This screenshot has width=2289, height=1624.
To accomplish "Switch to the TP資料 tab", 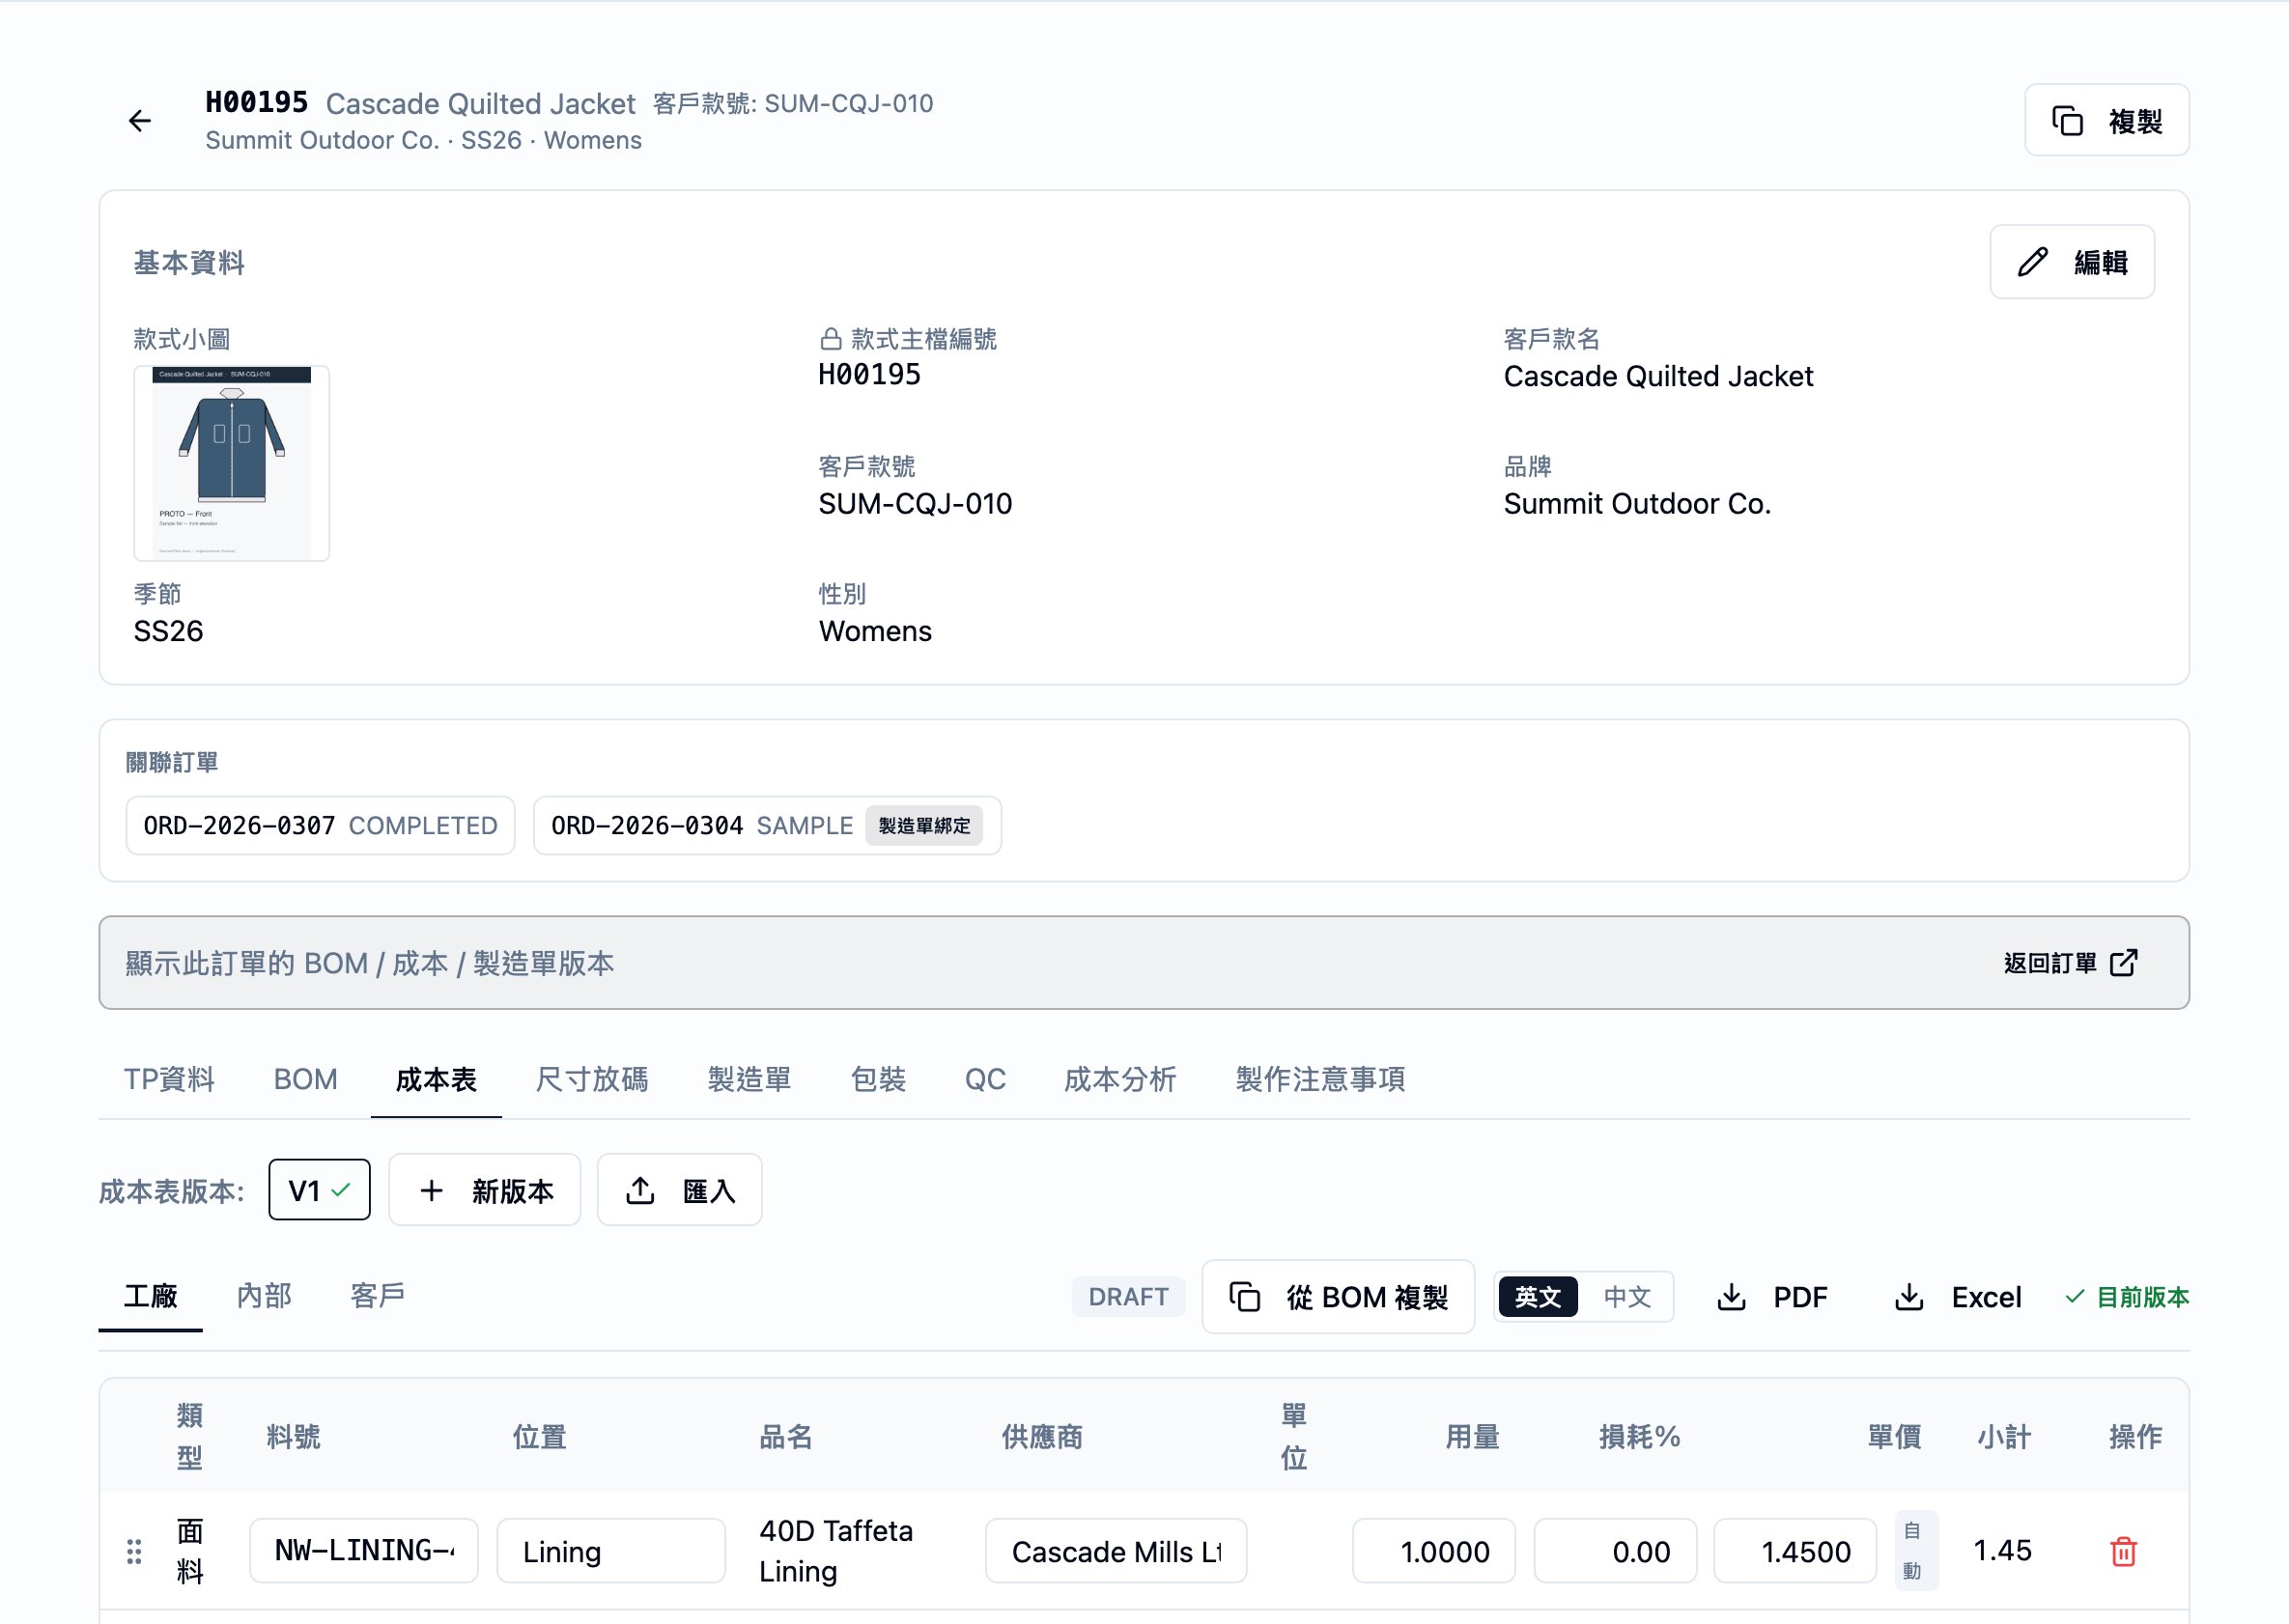I will click(x=169, y=1079).
